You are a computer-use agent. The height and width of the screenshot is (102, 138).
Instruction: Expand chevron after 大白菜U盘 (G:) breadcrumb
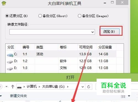[x=68, y=87]
